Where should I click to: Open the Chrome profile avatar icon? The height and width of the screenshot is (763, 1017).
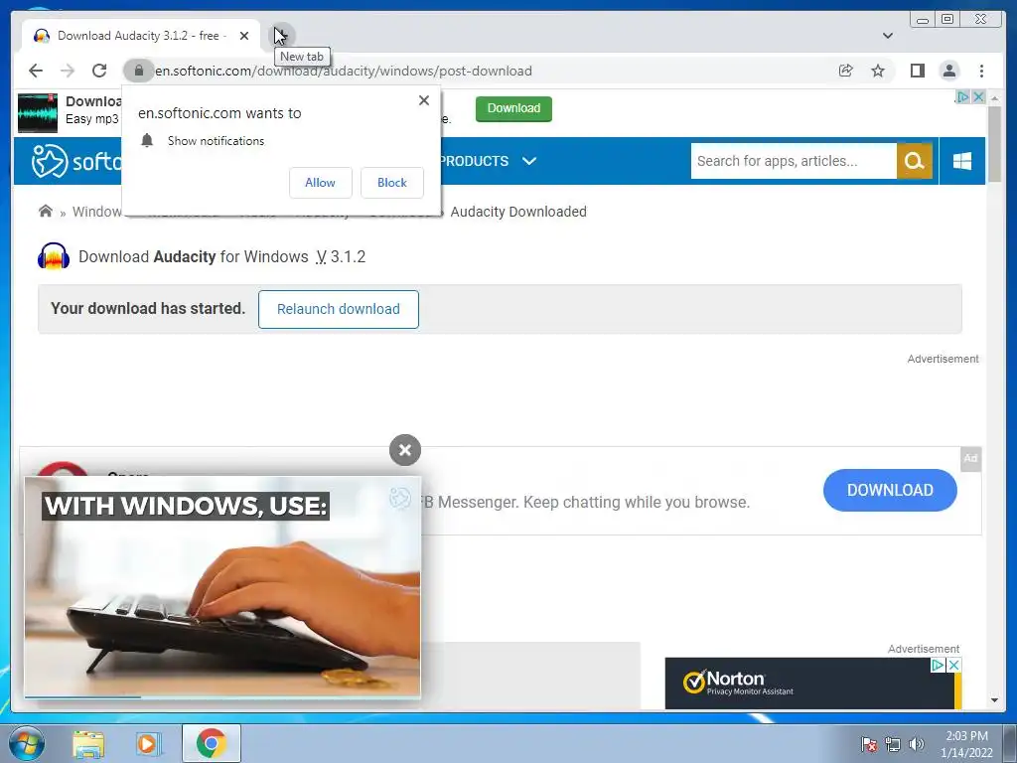[x=948, y=71]
